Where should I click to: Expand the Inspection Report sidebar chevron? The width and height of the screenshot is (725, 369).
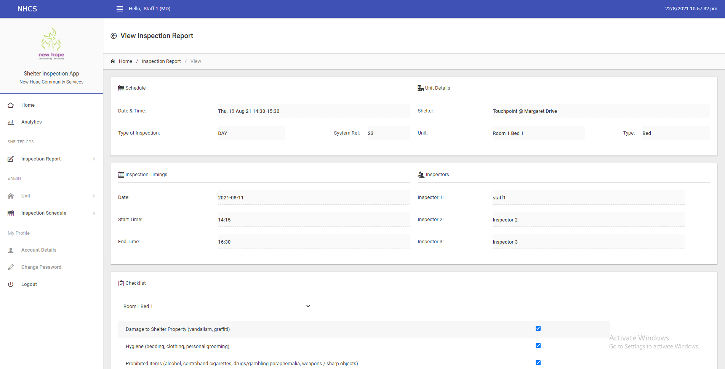click(x=94, y=159)
